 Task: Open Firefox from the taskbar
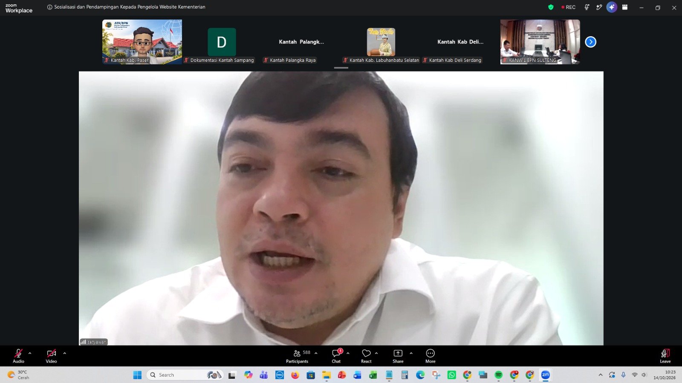tap(295, 375)
